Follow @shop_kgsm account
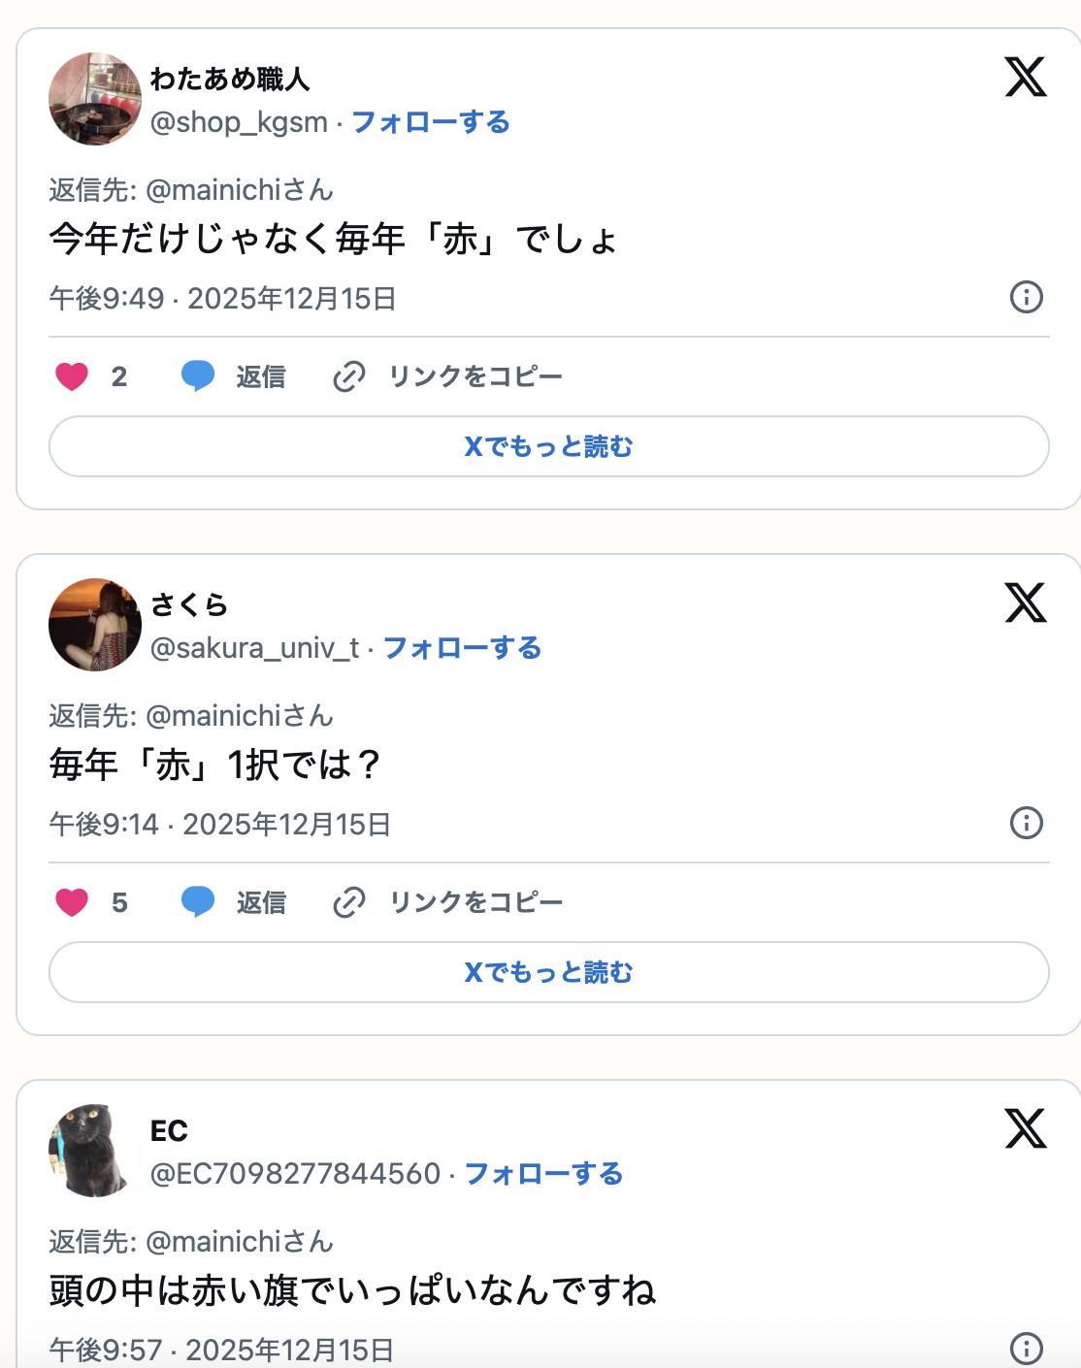 point(430,122)
